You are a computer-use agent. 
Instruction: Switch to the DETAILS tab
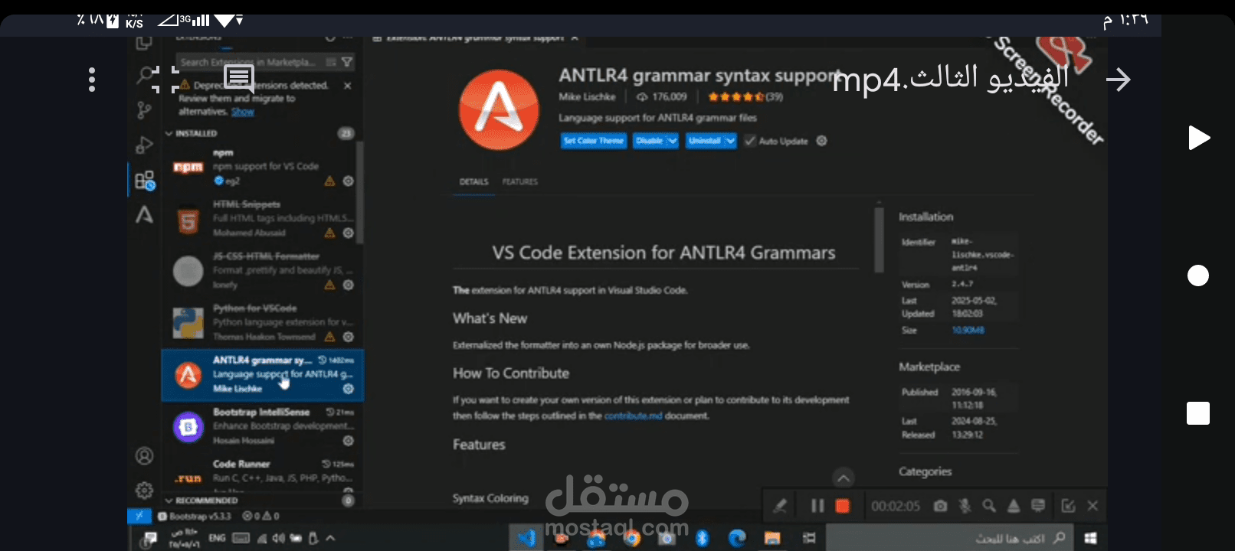coord(473,182)
